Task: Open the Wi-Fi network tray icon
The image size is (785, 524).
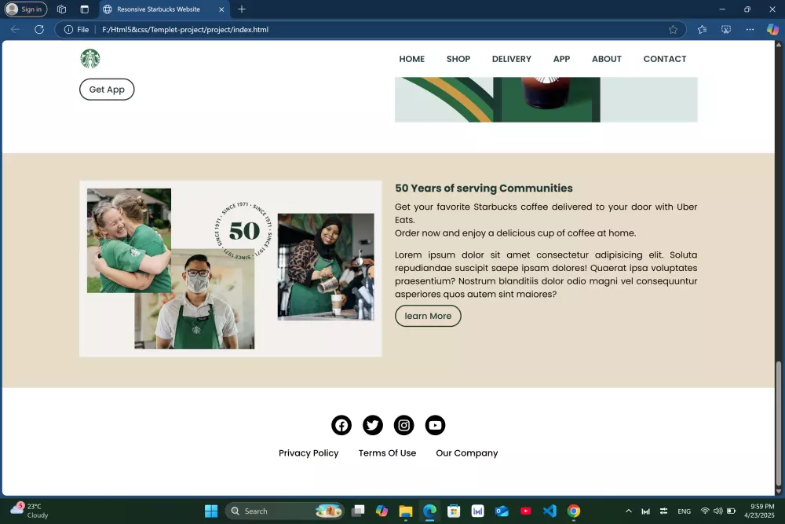Action: point(705,511)
